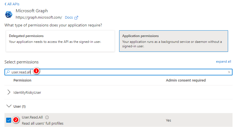
Task: Click the 'Yes' admin consent value
Action: pos(168,120)
